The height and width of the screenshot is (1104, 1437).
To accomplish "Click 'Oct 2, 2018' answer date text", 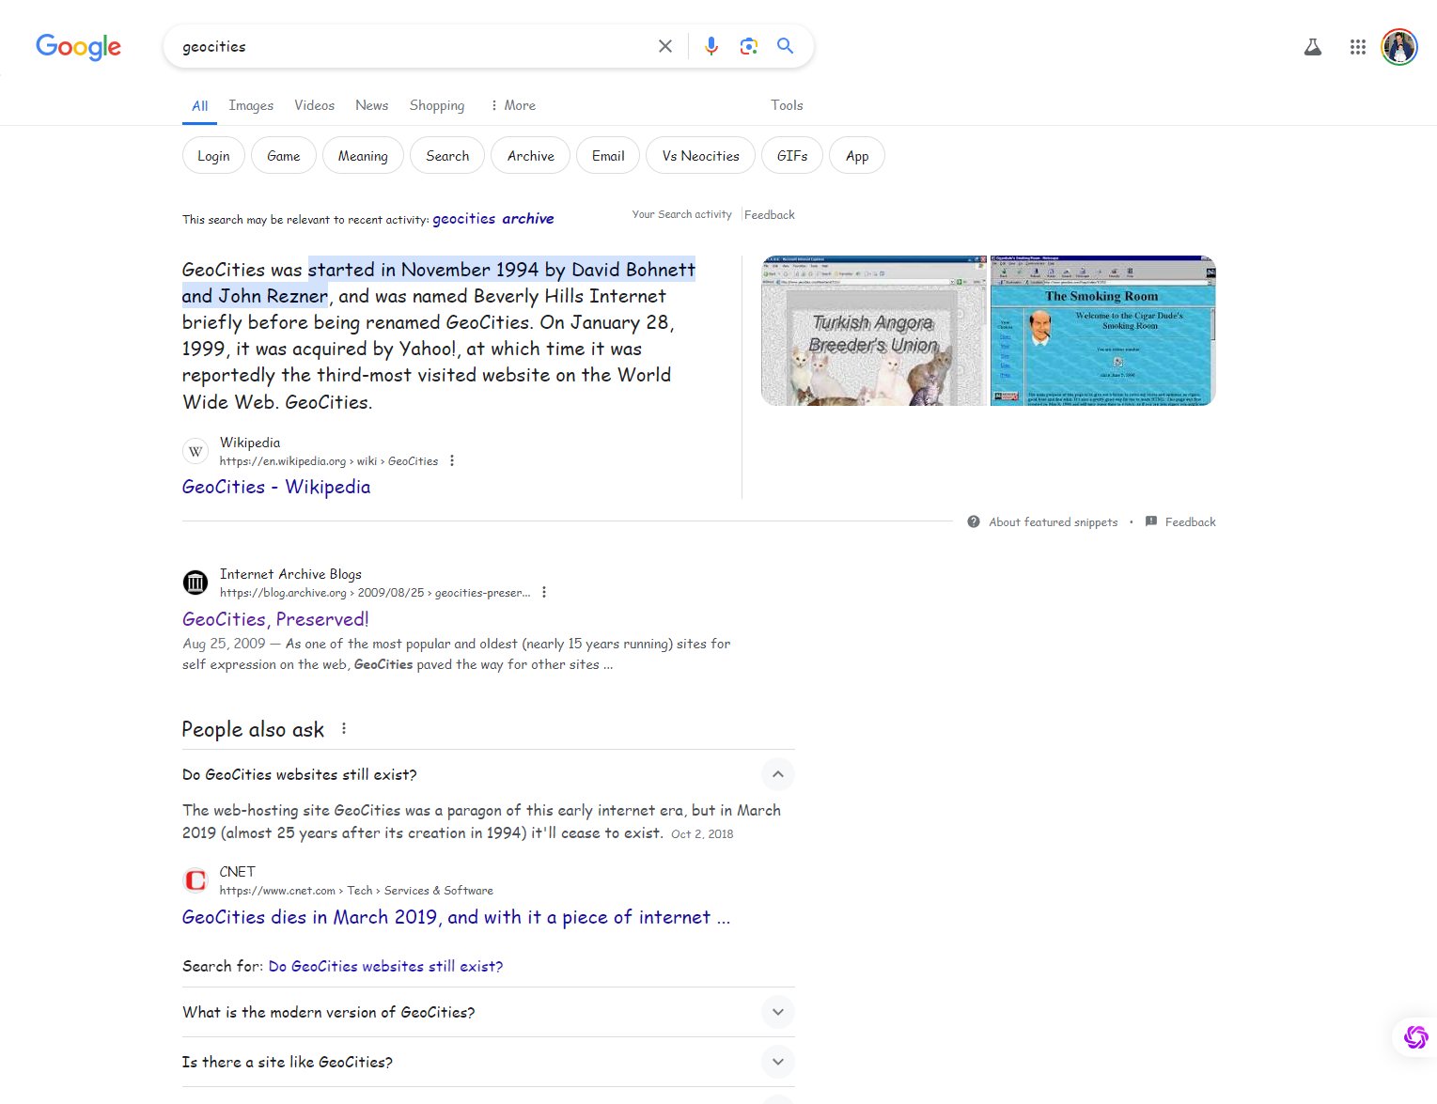I will 702,834.
